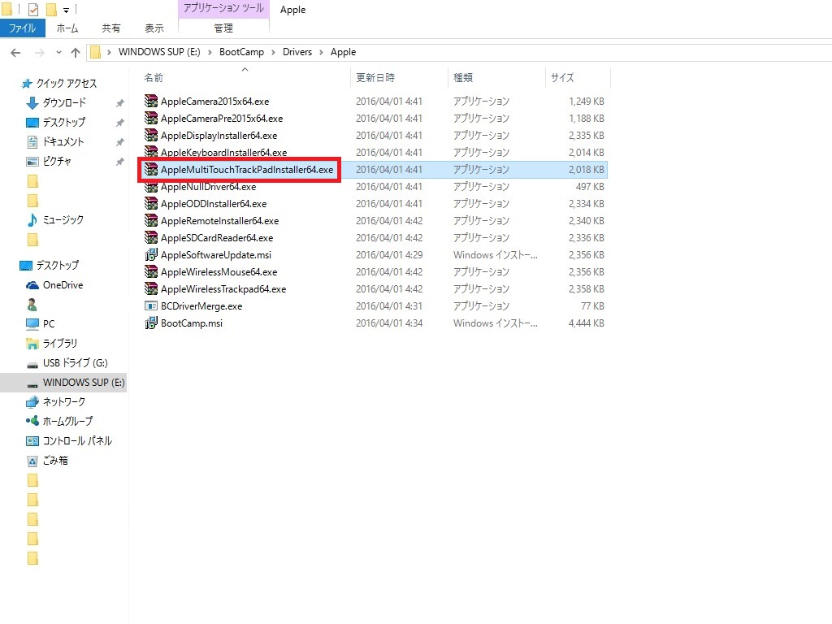Switch to the 共有 ribbon tab
832x624 pixels.
[x=110, y=28]
